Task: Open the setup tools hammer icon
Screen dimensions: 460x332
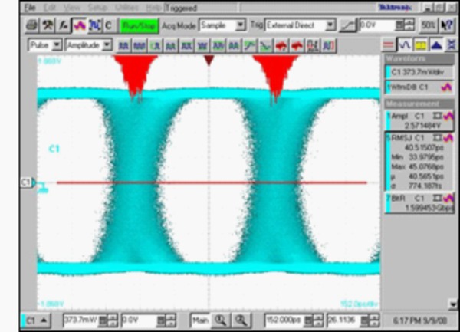Action: point(47,25)
